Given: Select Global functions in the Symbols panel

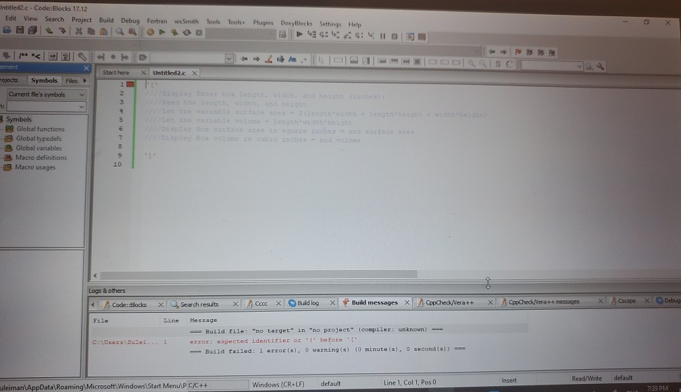Looking at the screenshot, I should (39, 129).
